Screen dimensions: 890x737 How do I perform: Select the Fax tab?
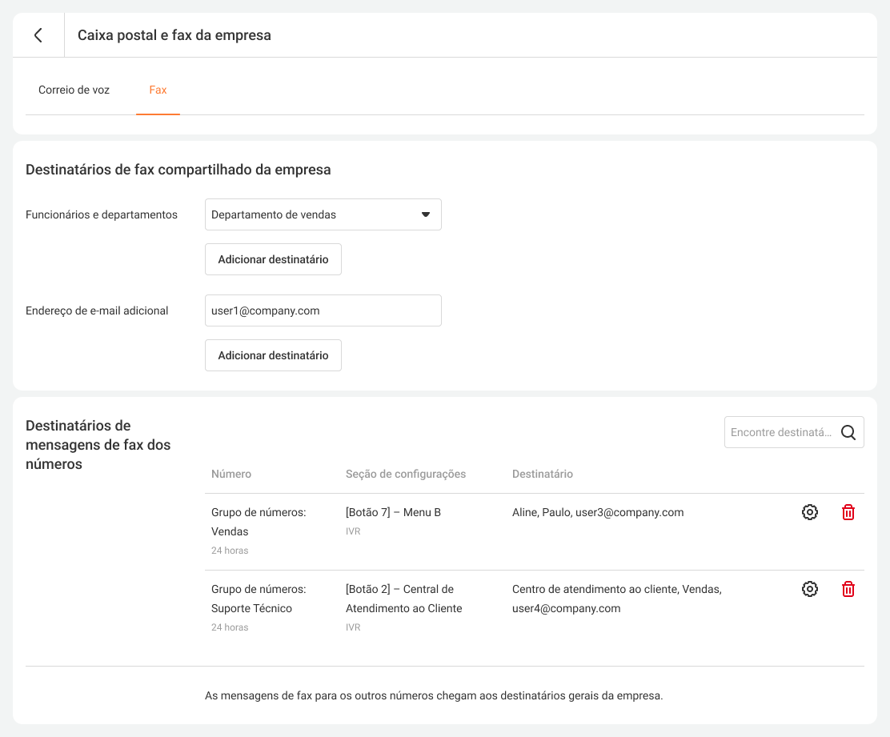(158, 90)
